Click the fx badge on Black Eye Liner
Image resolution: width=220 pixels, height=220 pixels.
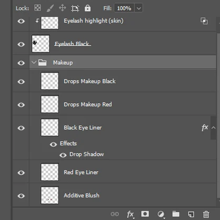[205, 127]
